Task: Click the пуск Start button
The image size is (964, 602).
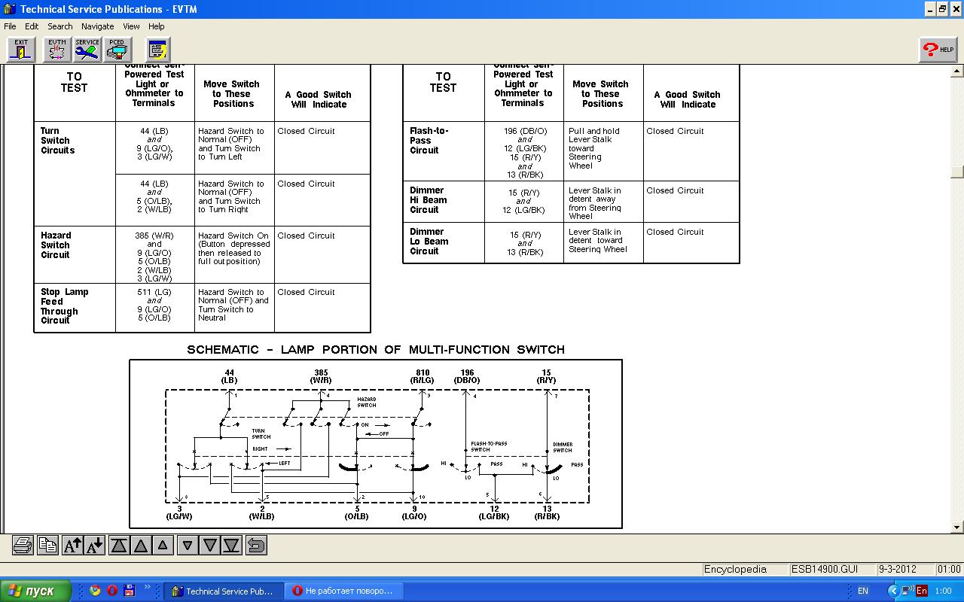Action: (x=35, y=591)
